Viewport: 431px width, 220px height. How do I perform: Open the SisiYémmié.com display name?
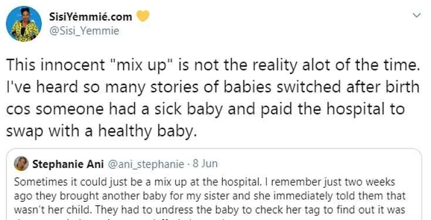90,17
